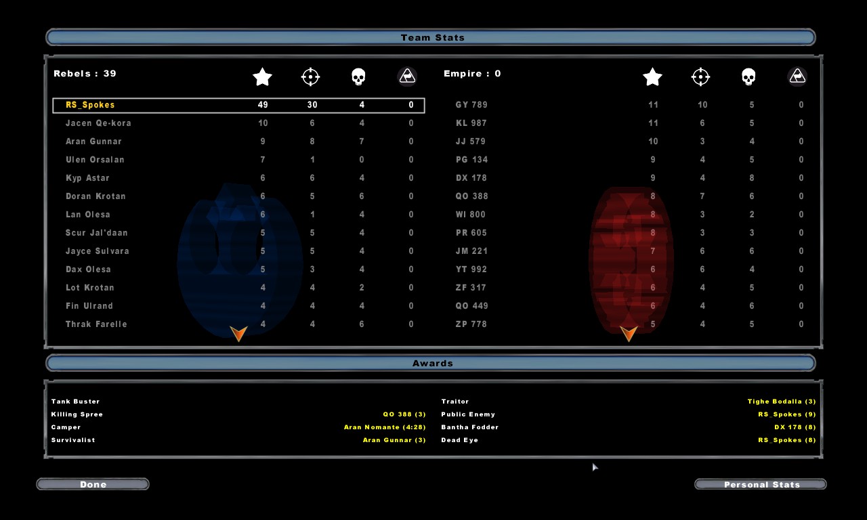Click the Rebels skull deaths column icon
This screenshot has width=867, height=520.
pyautogui.click(x=358, y=77)
